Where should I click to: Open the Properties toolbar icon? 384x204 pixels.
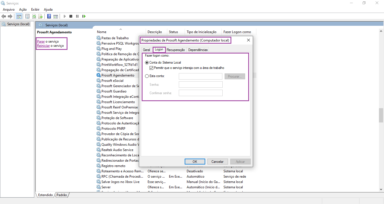click(27, 16)
